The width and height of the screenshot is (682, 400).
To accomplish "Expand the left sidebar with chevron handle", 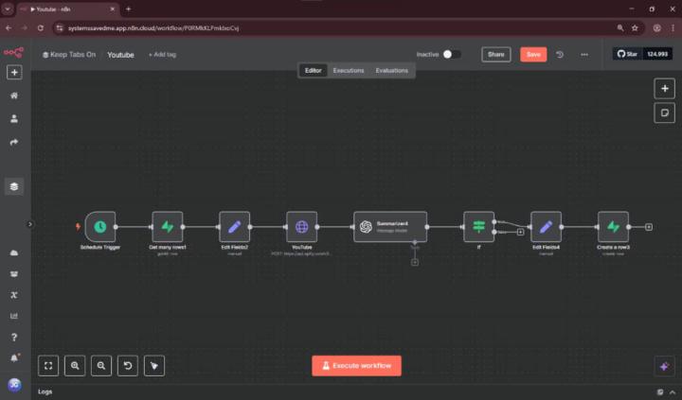I will pyautogui.click(x=29, y=224).
